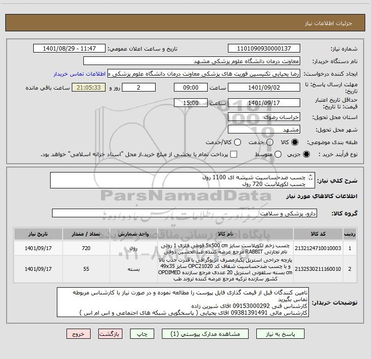The image size is (371, 359).
Task: Click the مشهد city field
Action: click(264, 130)
